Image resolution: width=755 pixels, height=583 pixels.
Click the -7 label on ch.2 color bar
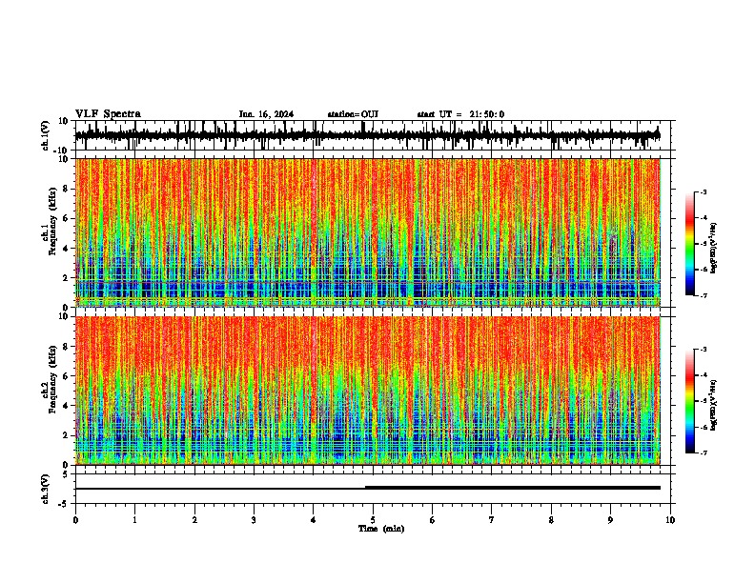[702, 452]
